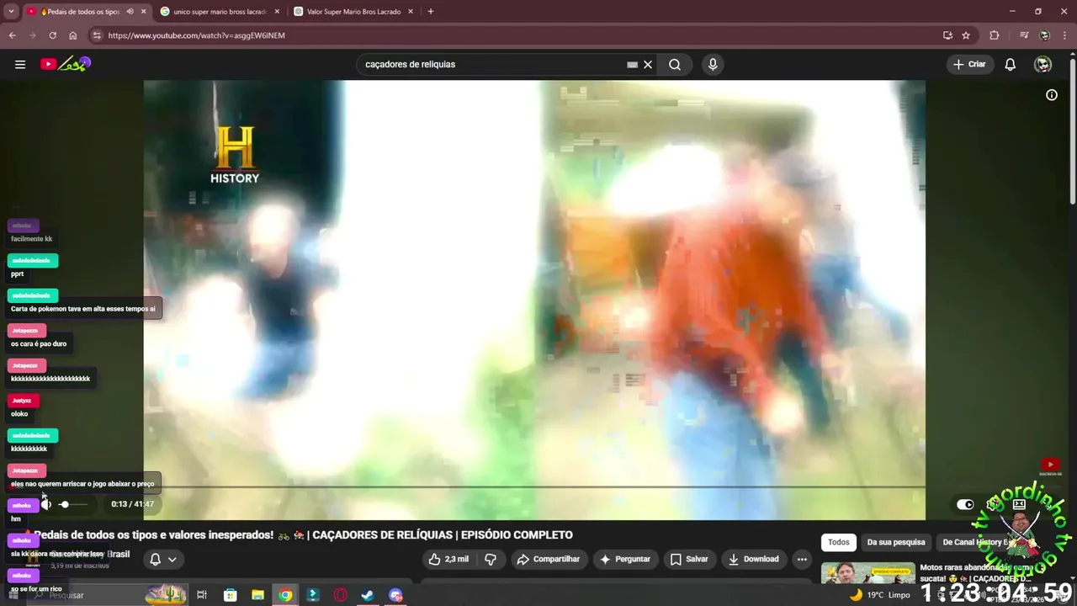Open more actions three-dot menu
The width and height of the screenshot is (1077, 606).
(802, 559)
